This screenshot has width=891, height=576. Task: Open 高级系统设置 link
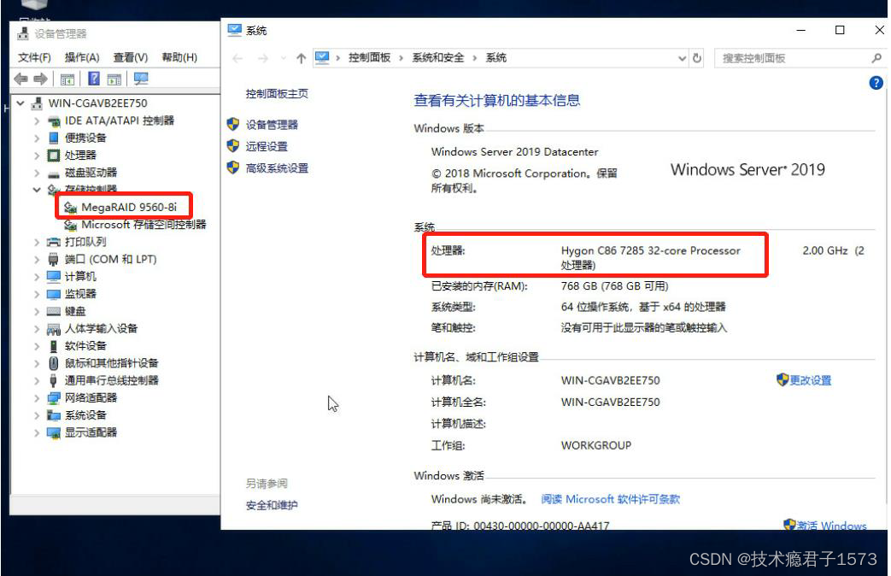point(277,168)
